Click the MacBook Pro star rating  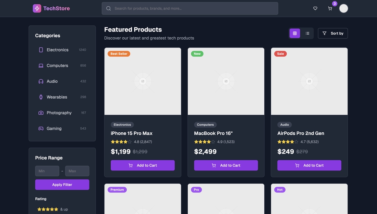pos(204,142)
